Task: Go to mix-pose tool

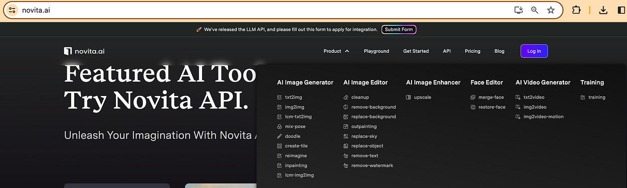Action: tap(295, 126)
